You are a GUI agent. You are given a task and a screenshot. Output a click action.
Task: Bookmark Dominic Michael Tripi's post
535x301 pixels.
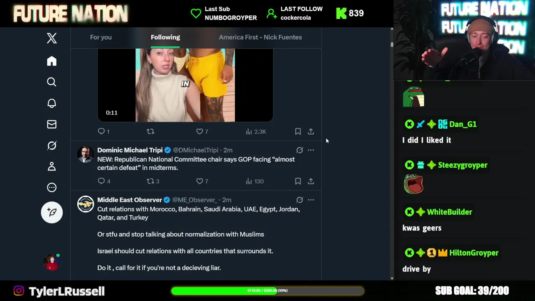click(298, 181)
